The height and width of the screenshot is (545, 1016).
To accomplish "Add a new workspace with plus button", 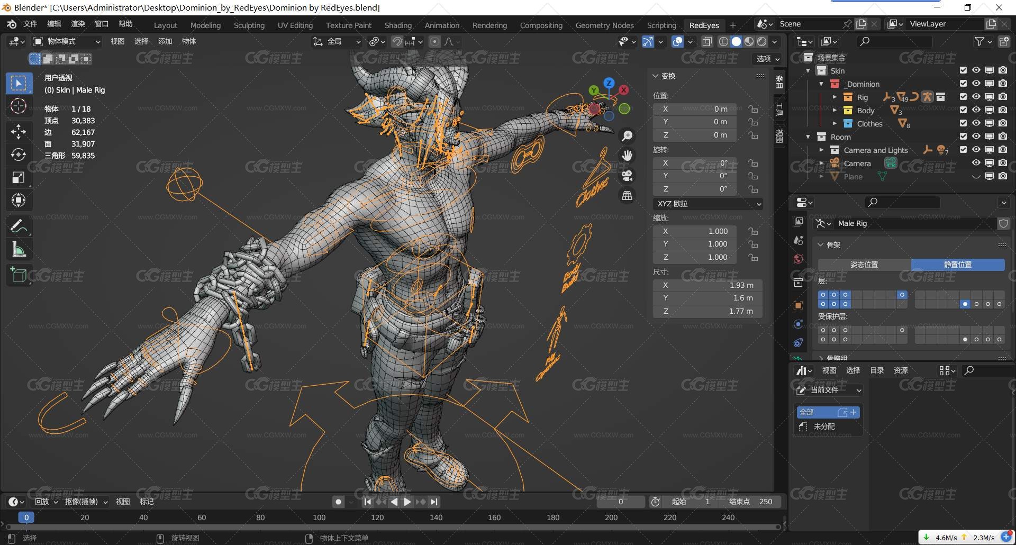I will pos(733,25).
